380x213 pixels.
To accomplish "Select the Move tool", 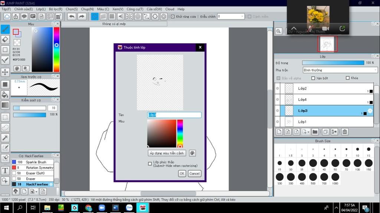I will click(x=5, y=72).
